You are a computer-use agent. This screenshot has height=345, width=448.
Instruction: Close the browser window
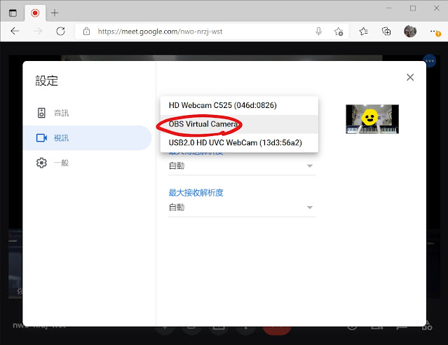436,8
